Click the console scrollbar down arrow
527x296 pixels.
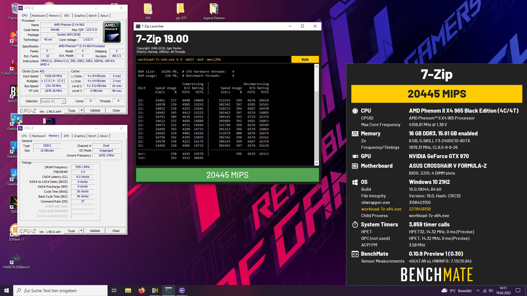316,163
